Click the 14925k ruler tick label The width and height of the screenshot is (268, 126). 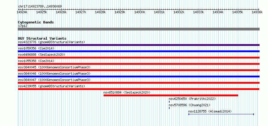pyautogui.click(x=41, y=12)
